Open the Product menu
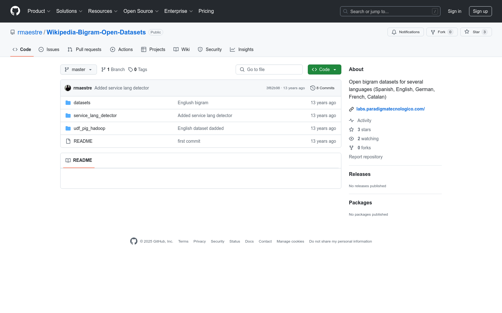The height and width of the screenshot is (313, 502). [x=39, y=11]
